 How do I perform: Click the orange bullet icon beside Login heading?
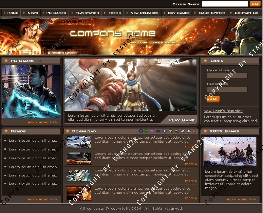(206, 61)
